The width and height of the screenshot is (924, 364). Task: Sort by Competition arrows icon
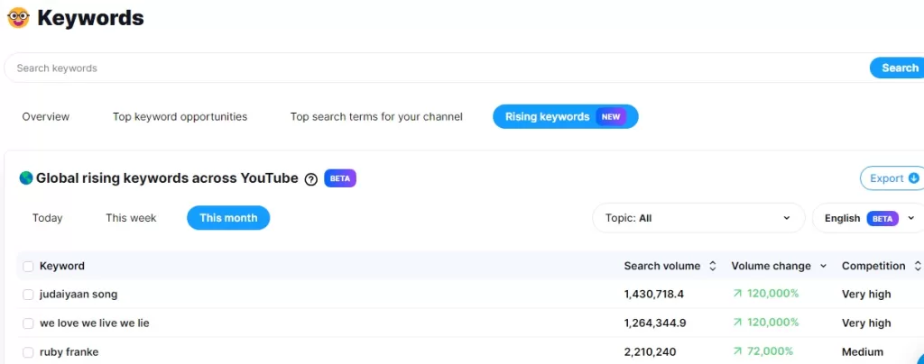918,266
